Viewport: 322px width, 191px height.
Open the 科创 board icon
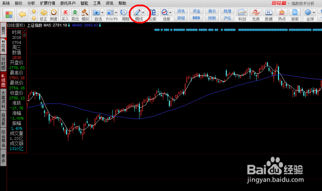[x=242, y=15]
